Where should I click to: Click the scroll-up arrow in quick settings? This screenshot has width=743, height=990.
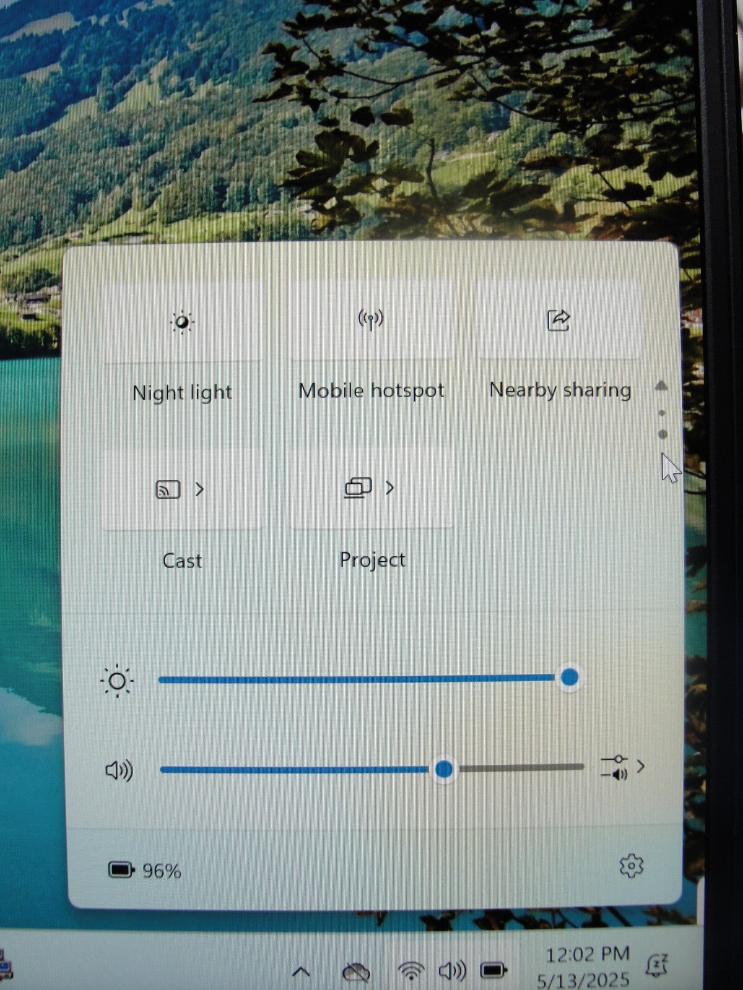(661, 386)
